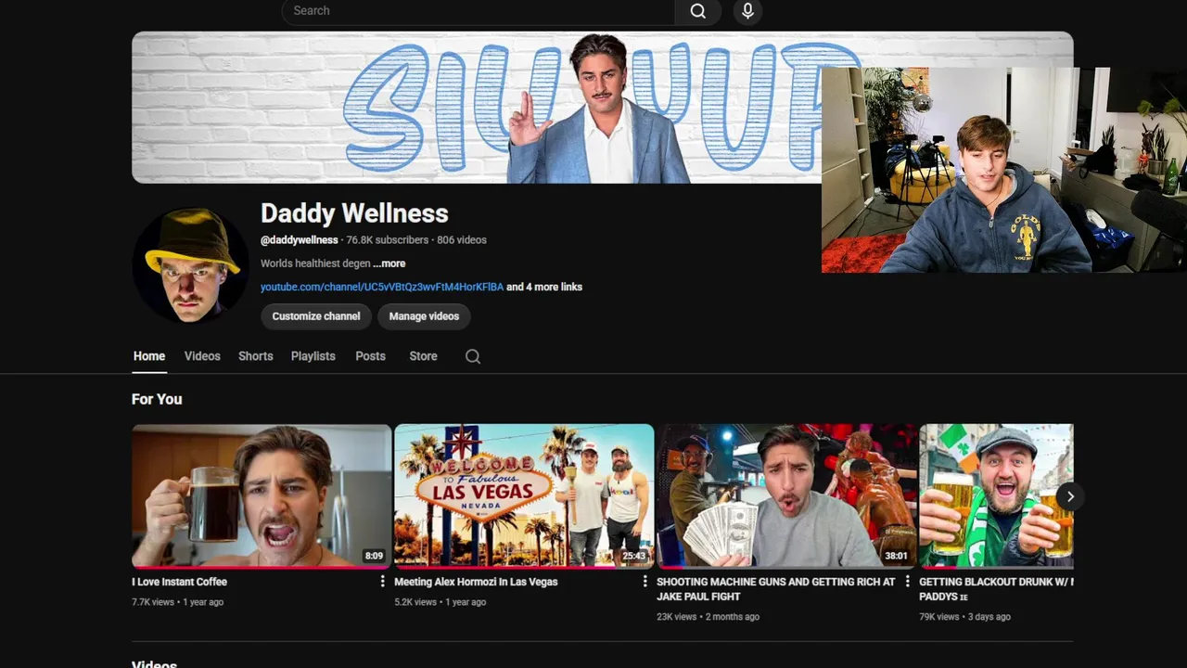1187x668 pixels.
Task: Click the title 'I Love Instant Coffee'
Action: click(x=179, y=582)
